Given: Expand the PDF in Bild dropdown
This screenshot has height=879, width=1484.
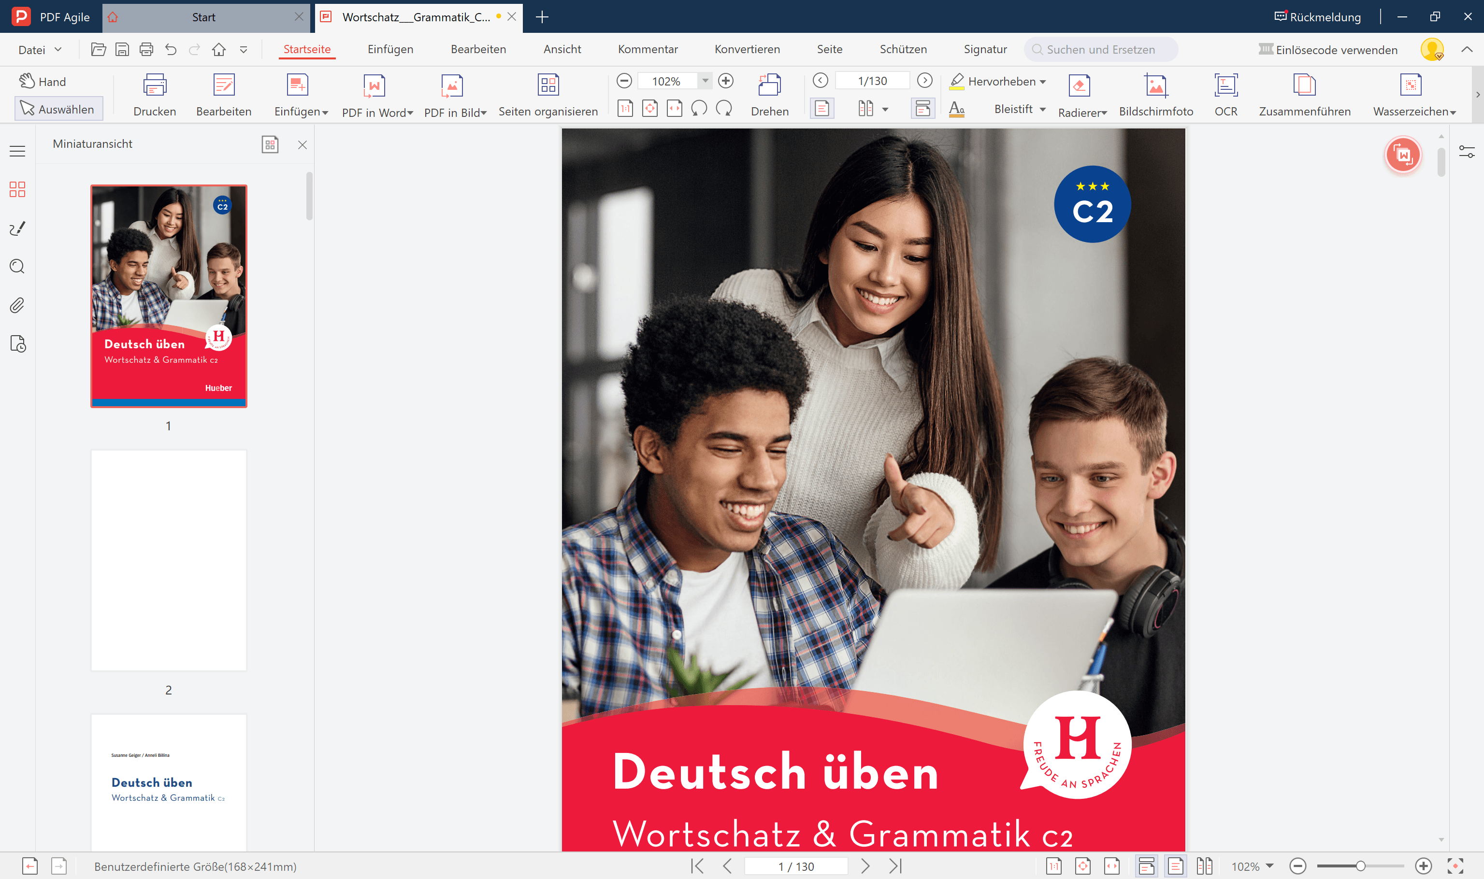Looking at the screenshot, I should coord(484,113).
